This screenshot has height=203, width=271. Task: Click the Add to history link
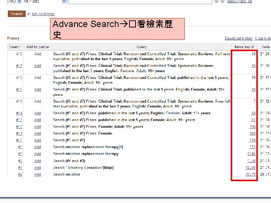point(43,14)
